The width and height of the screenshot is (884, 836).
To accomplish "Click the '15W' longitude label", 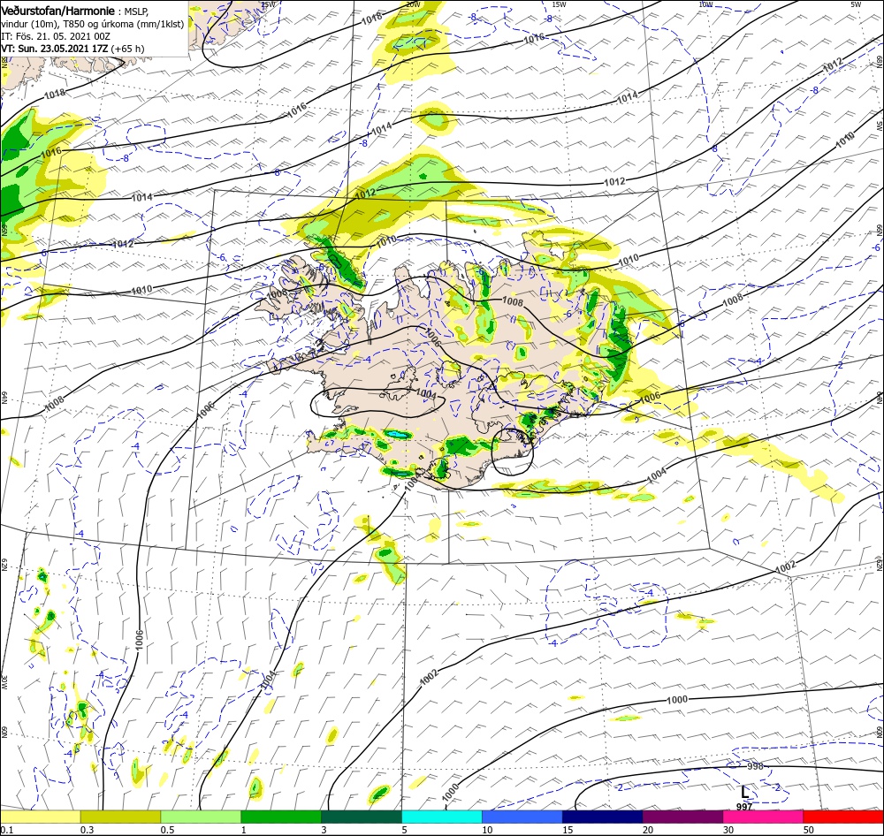I will coord(559,4).
